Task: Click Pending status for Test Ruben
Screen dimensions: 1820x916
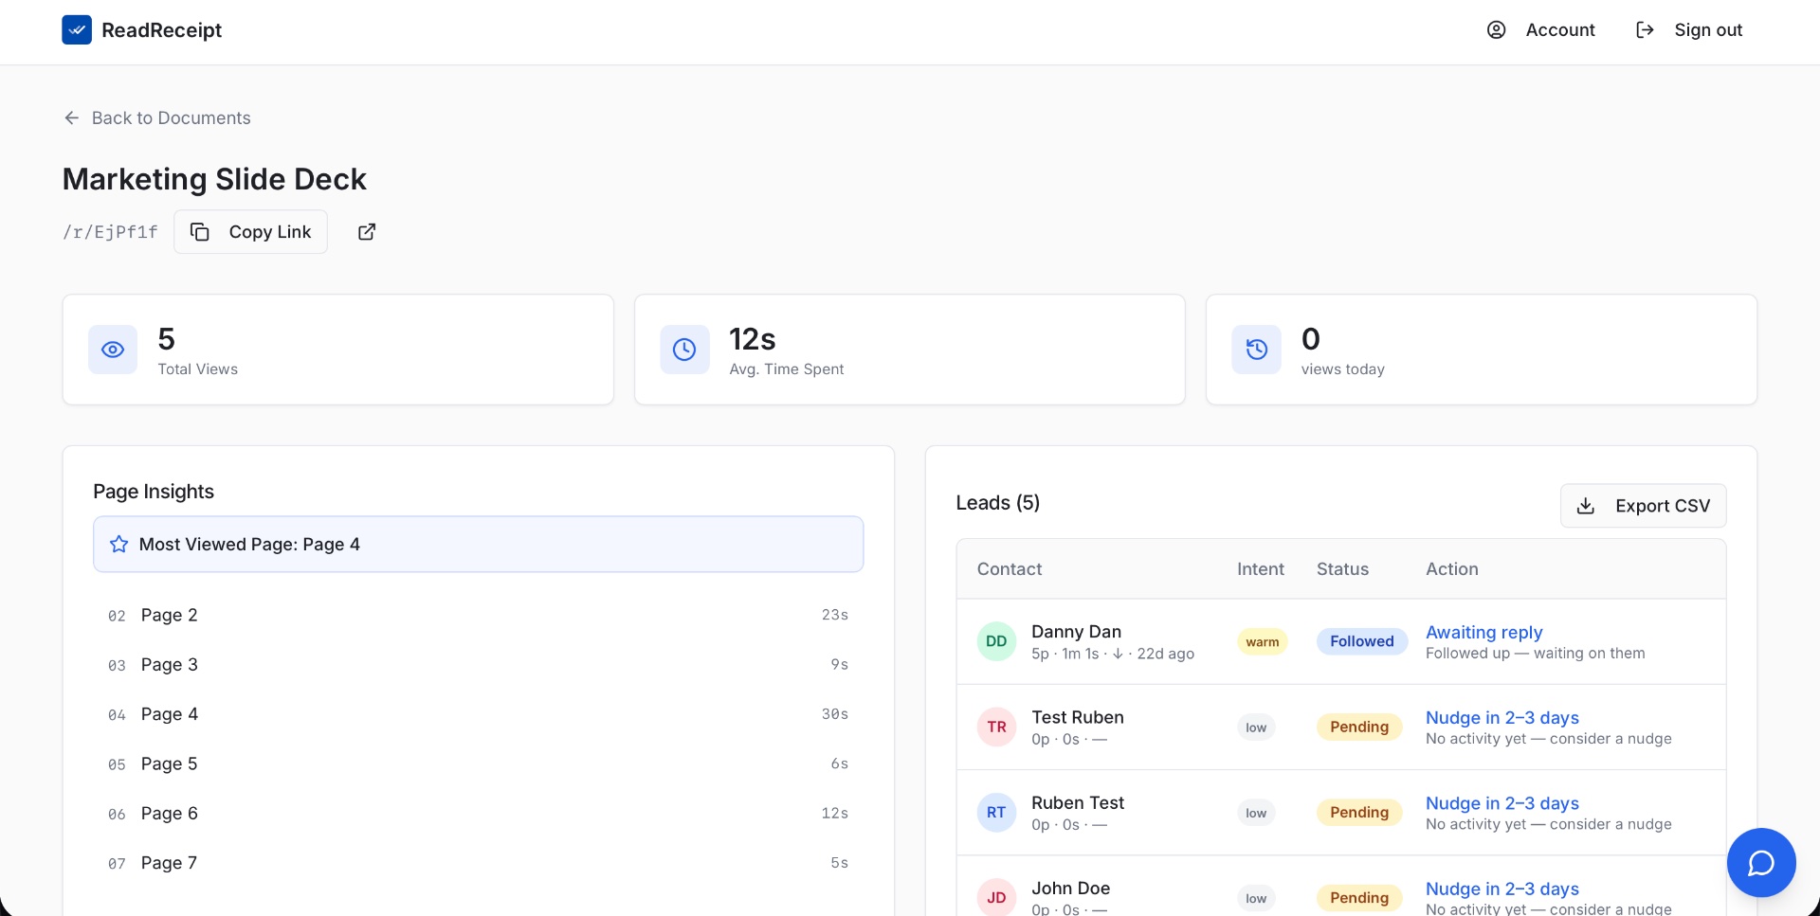Action: pyautogui.click(x=1359, y=727)
